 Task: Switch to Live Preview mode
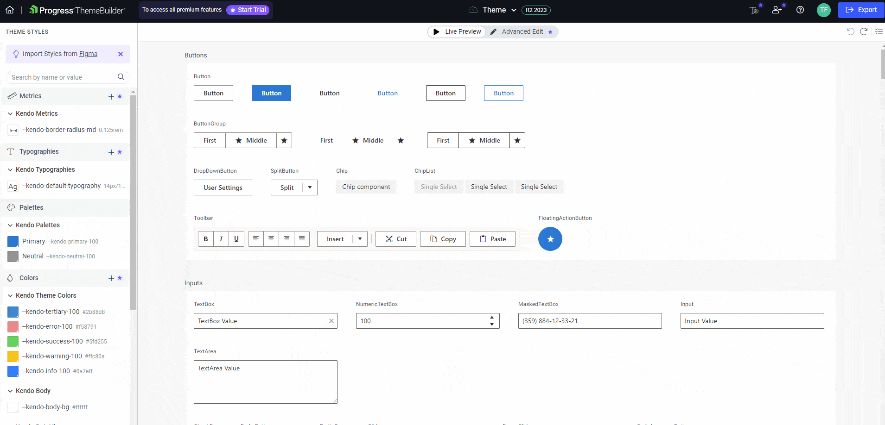(x=457, y=31)
